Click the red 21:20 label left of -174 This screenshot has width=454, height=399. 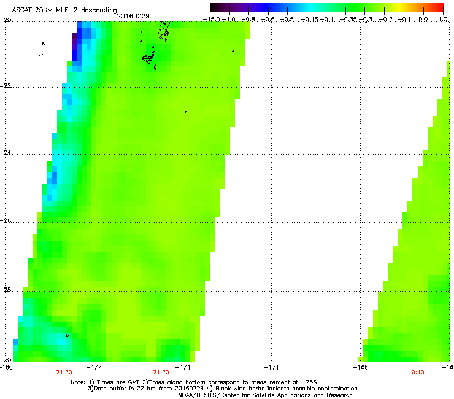pos(161,373)
